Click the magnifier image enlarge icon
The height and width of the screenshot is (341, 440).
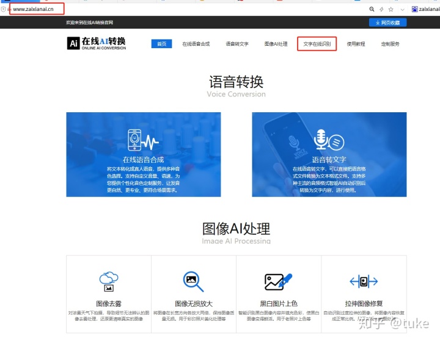point(193,281)
